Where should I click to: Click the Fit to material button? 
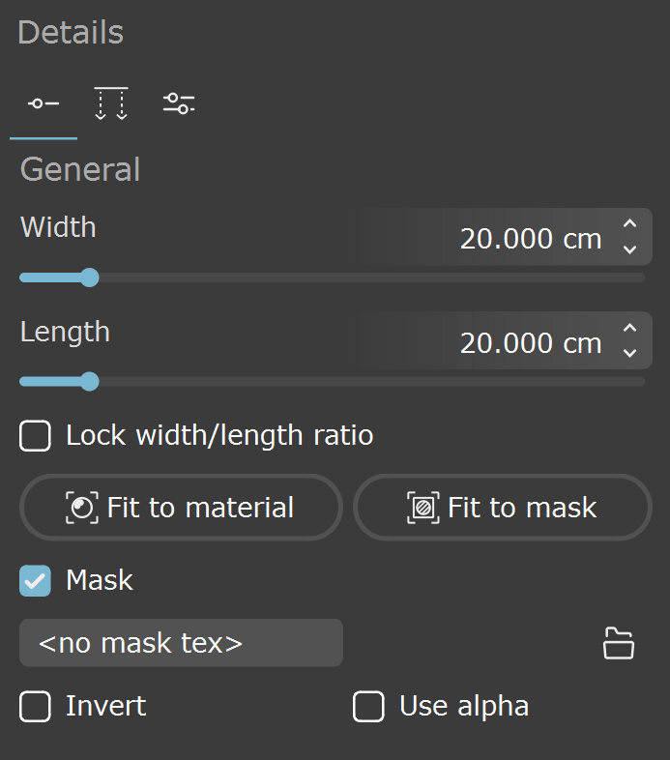181,508
